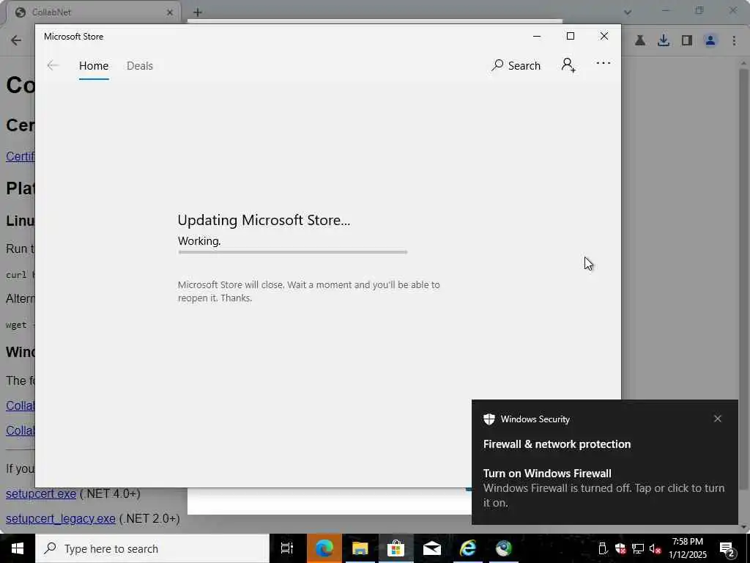Click the browser back arrow
Screen dimensions: 750x563
click(x=16, y=40)
